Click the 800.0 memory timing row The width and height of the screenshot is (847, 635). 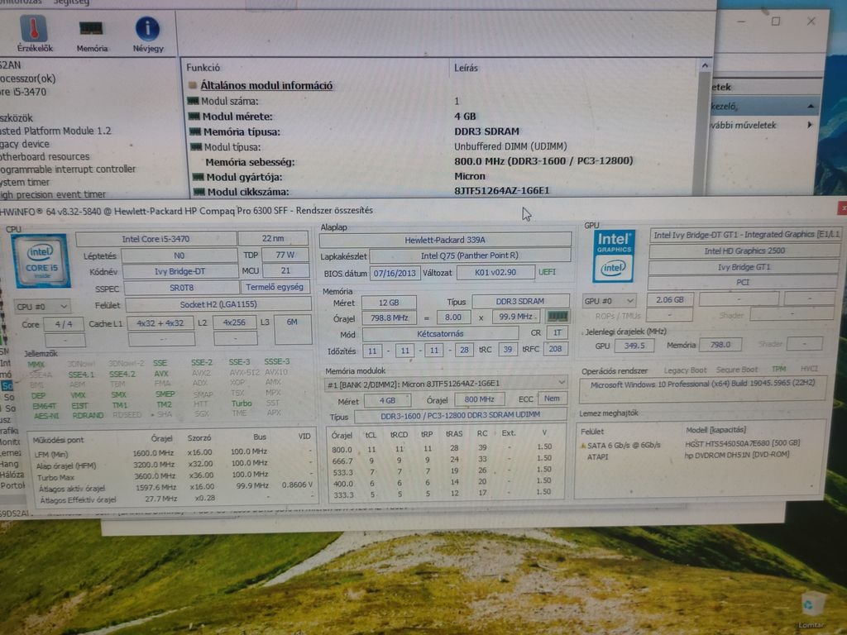pos(446,448)
